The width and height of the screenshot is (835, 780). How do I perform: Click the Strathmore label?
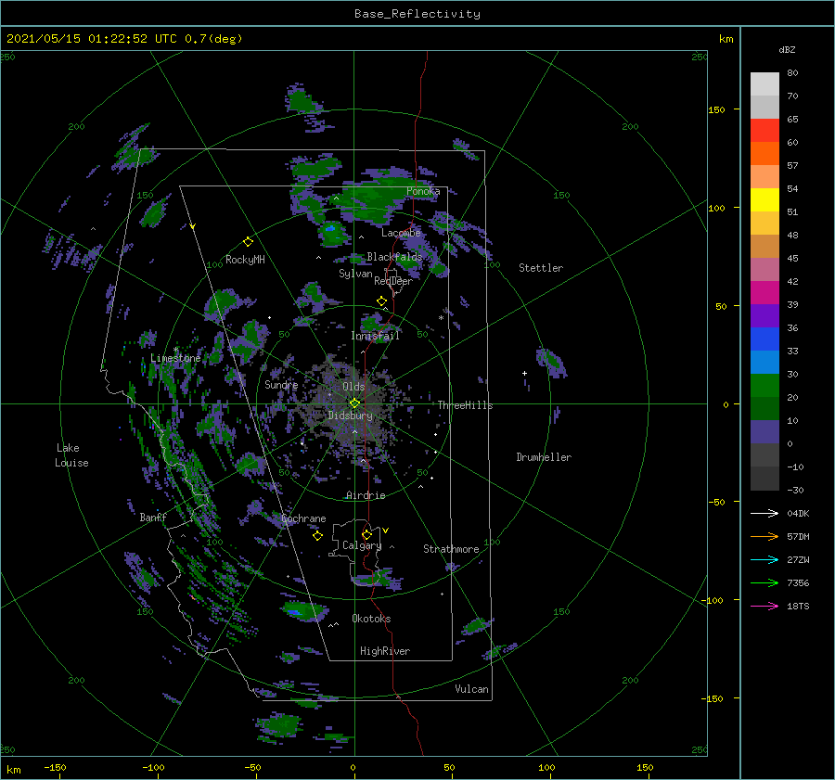[451, 549]
